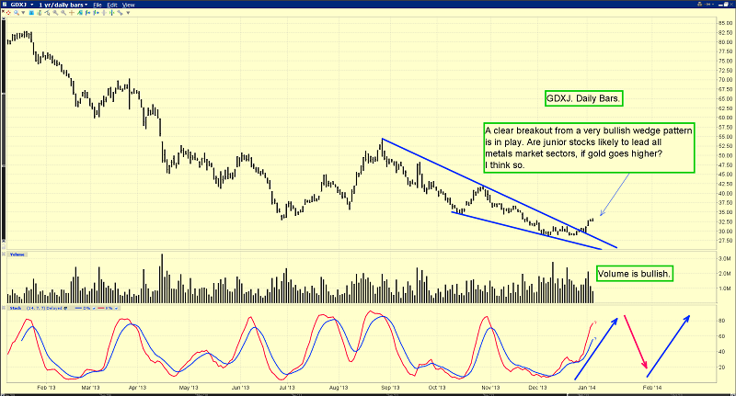
Task: Click the first gray zoom magnifier icon
Action: point(55,13)
